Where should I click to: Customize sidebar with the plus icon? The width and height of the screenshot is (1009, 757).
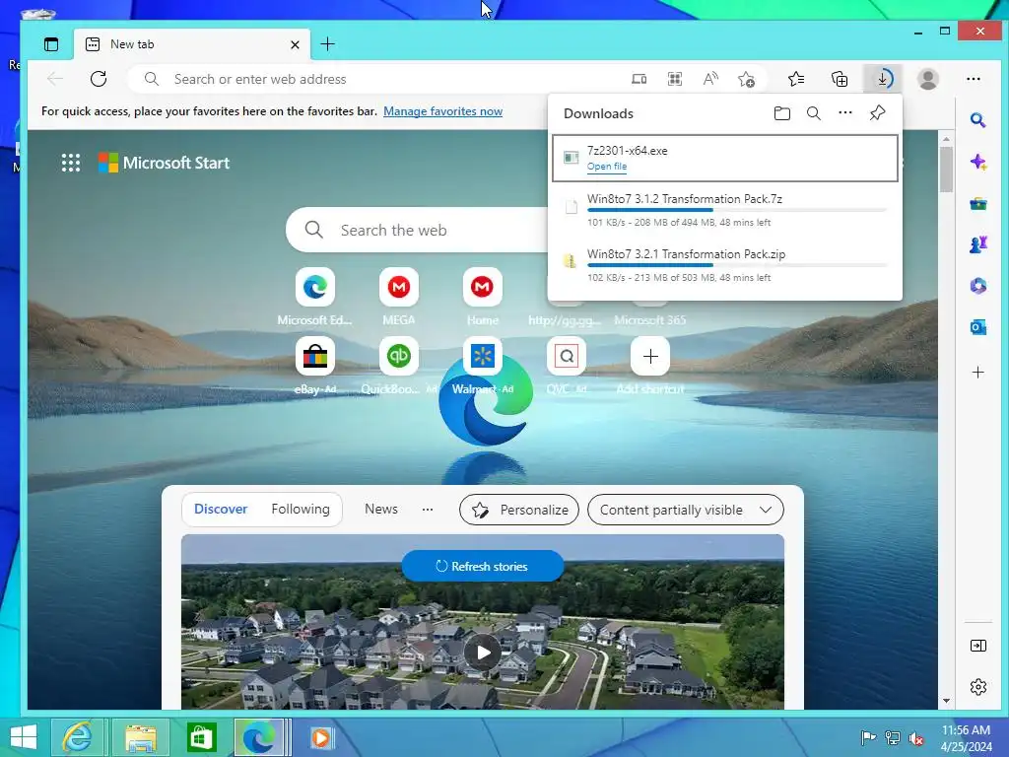[978, 372]
